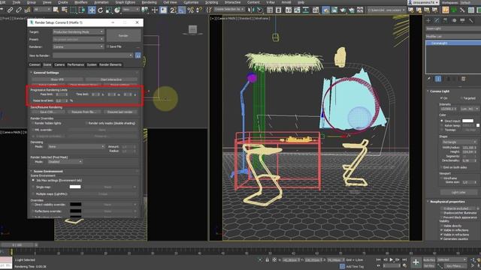Select the Rotate tool in main toolbar
481x270 pixels.
pos(100,10)
